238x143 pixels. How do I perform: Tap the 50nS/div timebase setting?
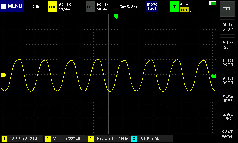click(x=129, y=7)
